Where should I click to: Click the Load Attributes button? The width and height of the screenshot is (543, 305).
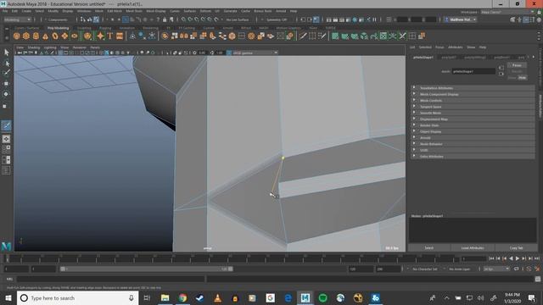[x=473, y=248]
